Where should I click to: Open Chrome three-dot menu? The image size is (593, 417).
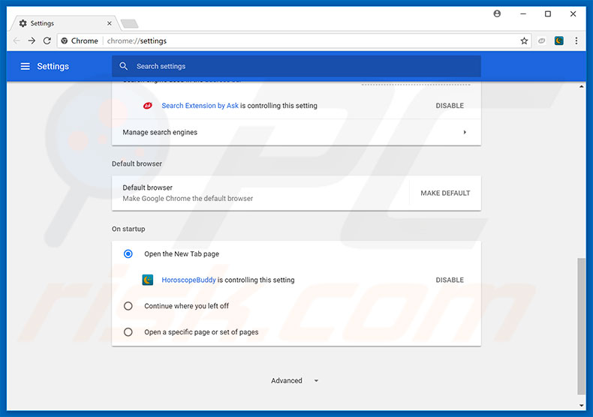576,40
